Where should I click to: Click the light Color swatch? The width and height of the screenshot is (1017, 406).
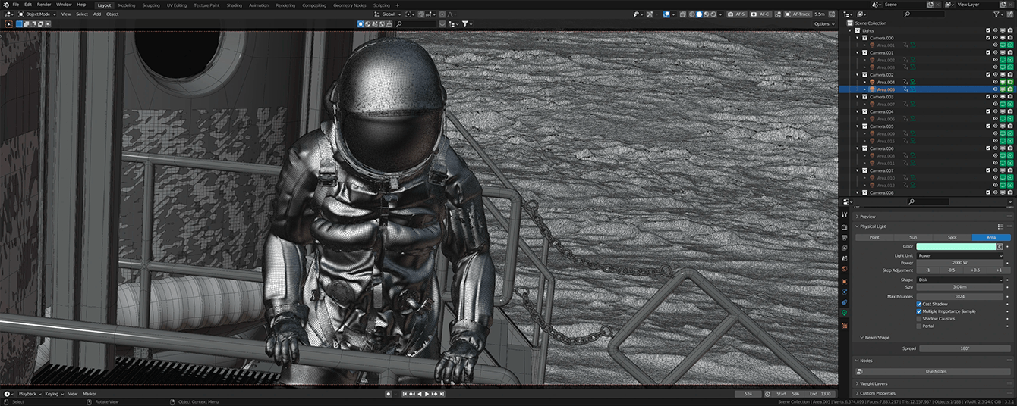(x=956, y=246)
